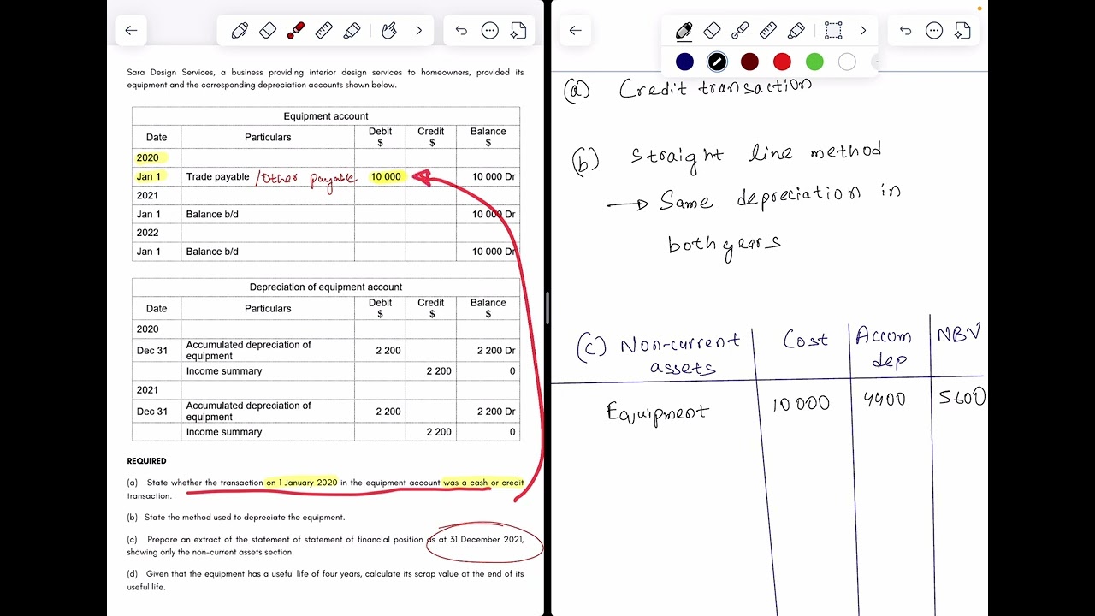Click the 'REQUIRED' heading

[x=147, y=461]
